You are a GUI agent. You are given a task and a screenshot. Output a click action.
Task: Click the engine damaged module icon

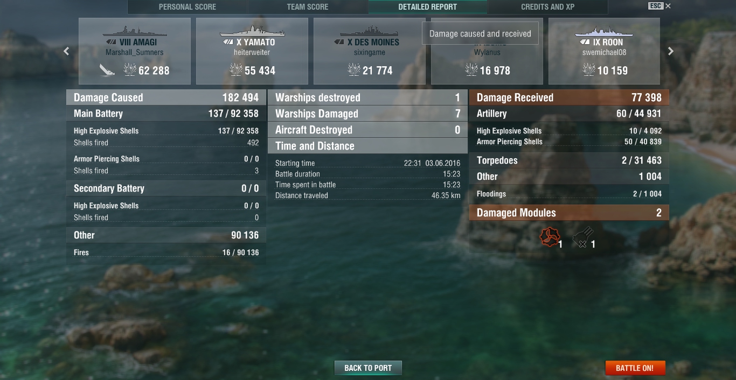(x=550, y=237)
